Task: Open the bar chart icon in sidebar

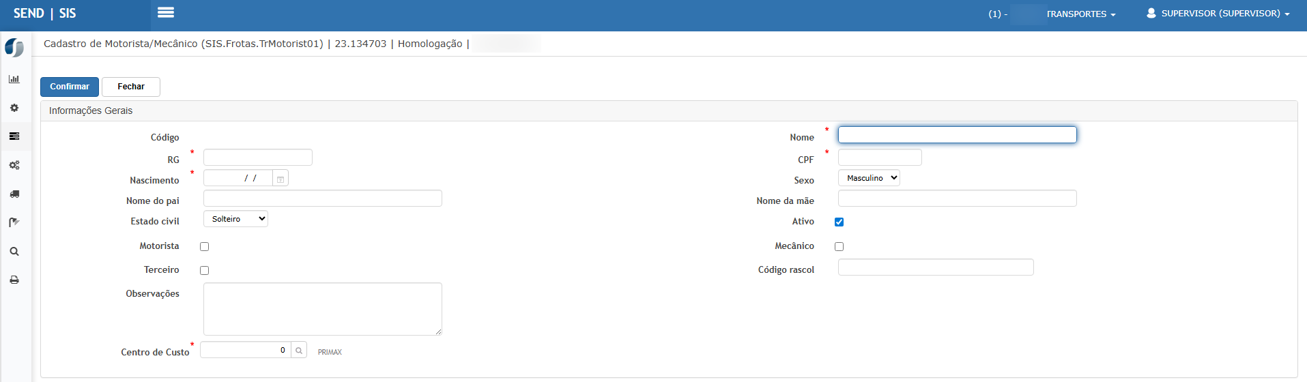Action: (14, 79)
